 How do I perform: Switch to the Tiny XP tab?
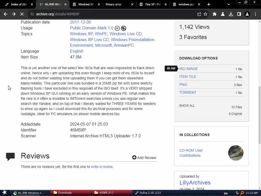coord(153,5)
